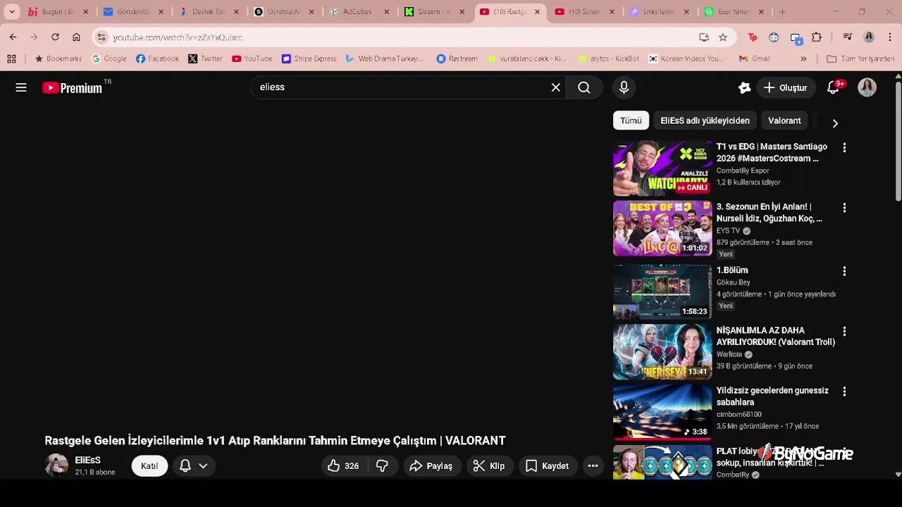Open the Korean Videos bookmark
This screenshot has width=902, height=507.
coord(686,58)
